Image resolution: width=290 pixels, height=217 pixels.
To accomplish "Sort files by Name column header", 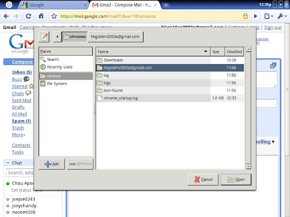I will pos(153,52).
